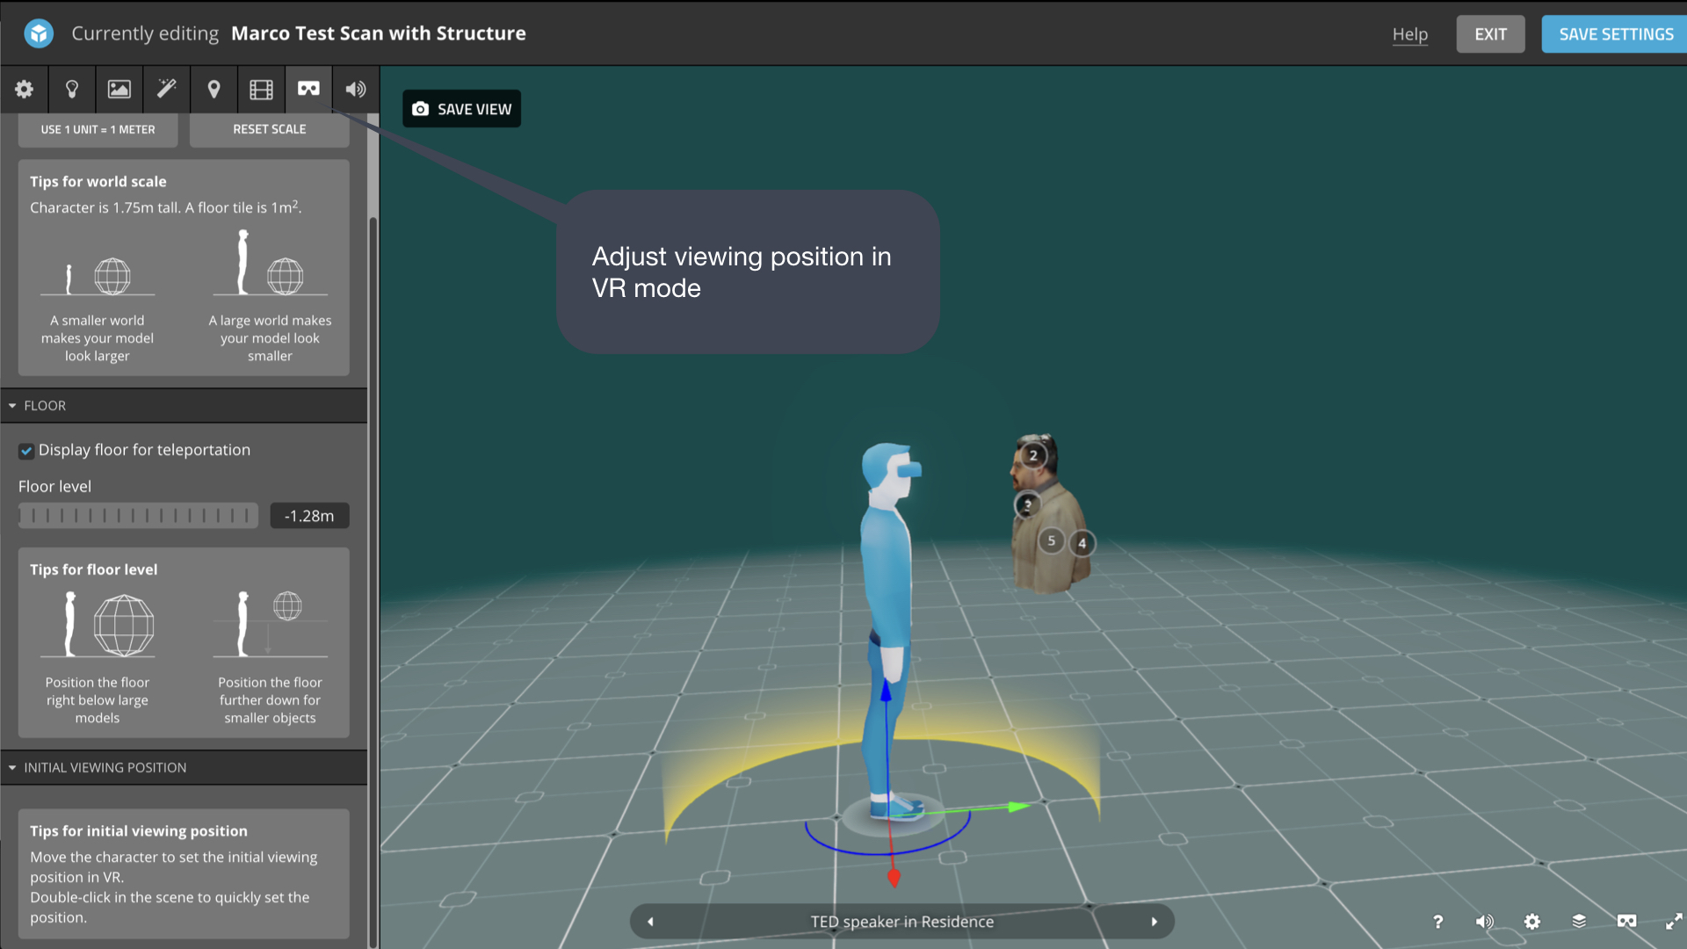Screen dimensions: 1687x949
Task: Click the floor level value field
Action: tap(309, 516)
